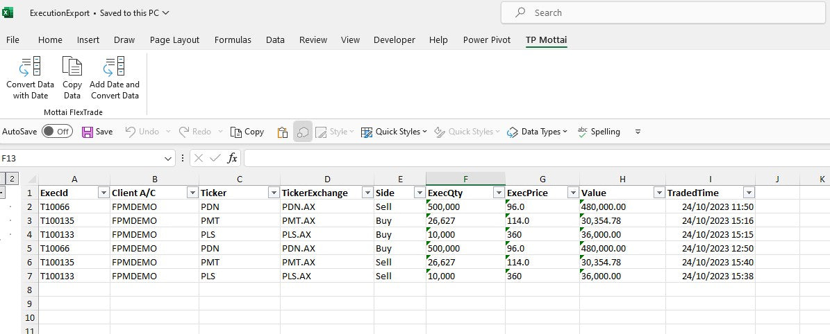The image size is (830, 334).
Task: Switch to the Page Layout tab
Action: click(174, 39)
